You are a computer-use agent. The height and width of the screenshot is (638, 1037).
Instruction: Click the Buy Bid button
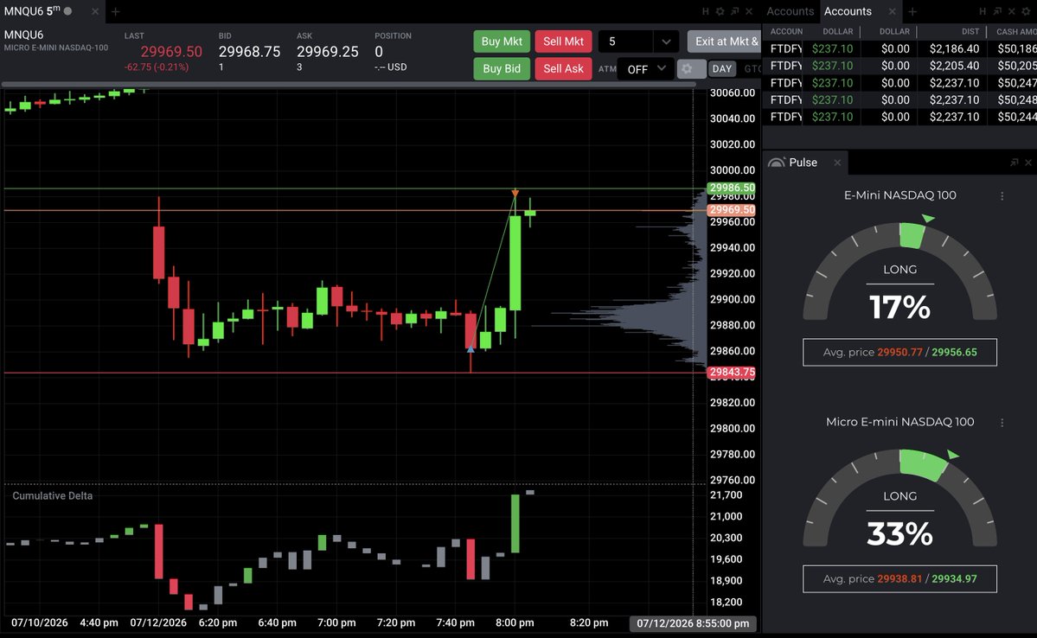502,69
